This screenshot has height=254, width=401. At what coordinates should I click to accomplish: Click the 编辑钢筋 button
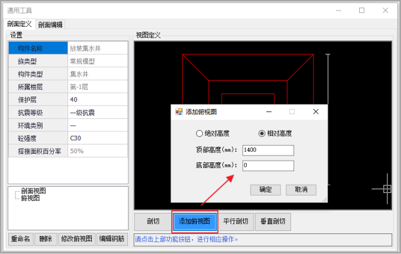click(x=112, y=238)
